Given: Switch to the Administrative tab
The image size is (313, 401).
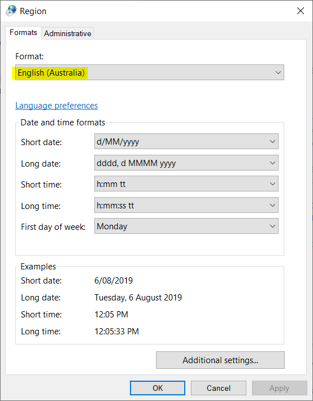Looking at the screenshot, I should click(x=68, y=33).
